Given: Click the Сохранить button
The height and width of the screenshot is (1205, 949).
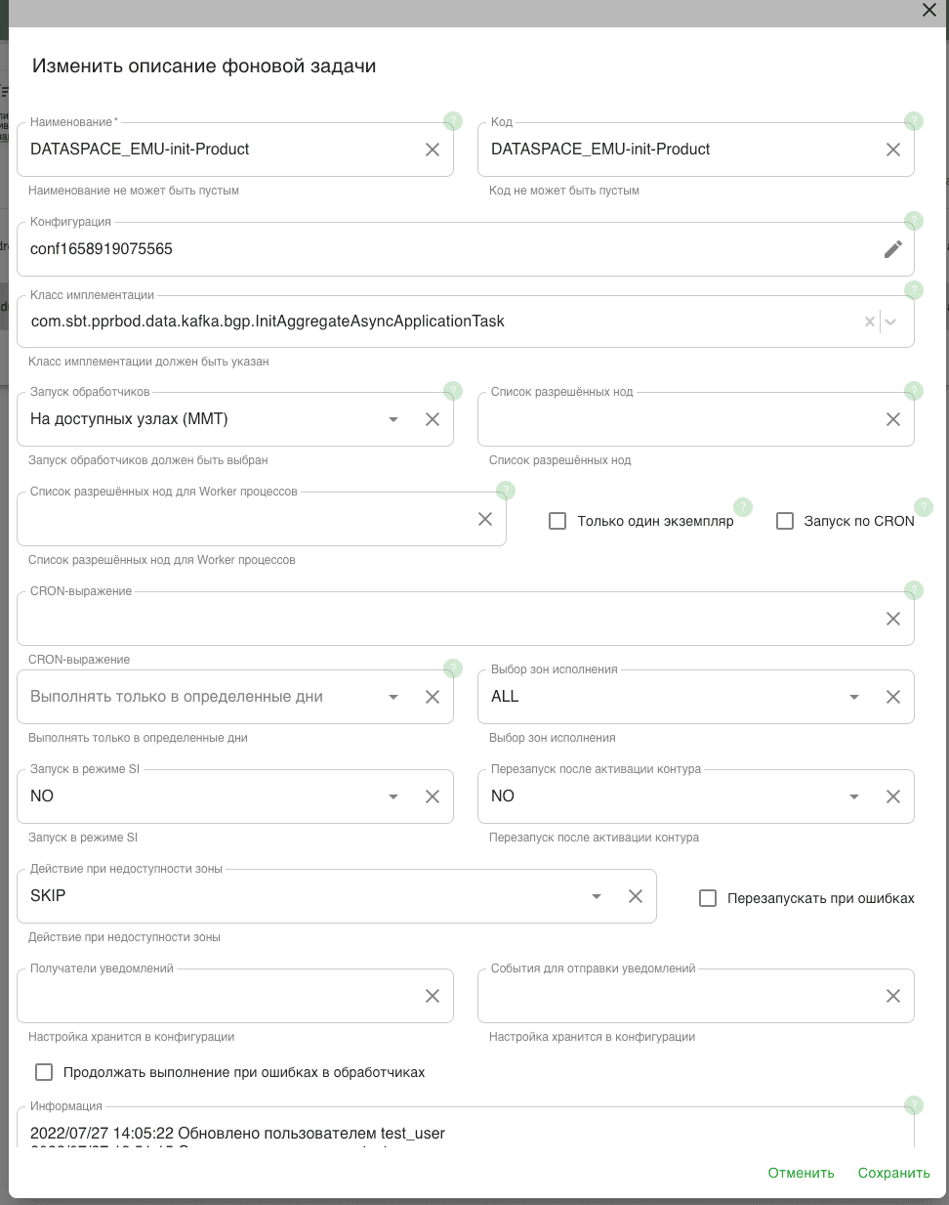Looking at the screenshot, I should 893,1173.
